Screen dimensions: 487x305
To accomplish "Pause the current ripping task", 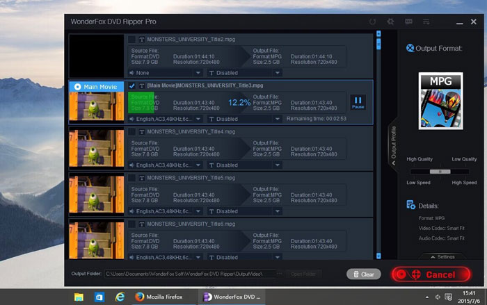I will pyautogui.click(x=358, y=103).
